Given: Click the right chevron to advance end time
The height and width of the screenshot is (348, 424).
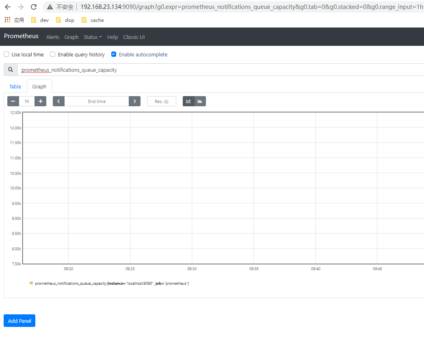Looking at the screenshot, I should [x=134, y=101].
